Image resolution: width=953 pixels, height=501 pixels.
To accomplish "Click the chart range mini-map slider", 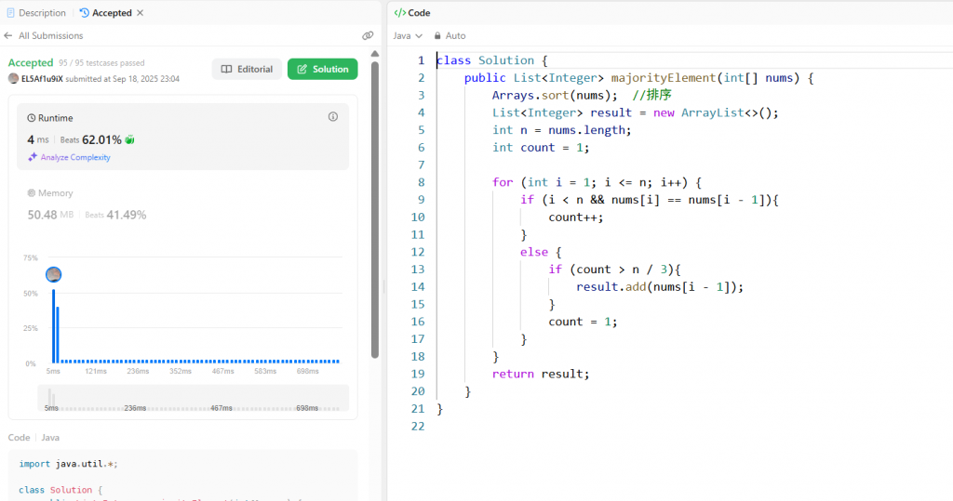I will (x=193, y=398).
